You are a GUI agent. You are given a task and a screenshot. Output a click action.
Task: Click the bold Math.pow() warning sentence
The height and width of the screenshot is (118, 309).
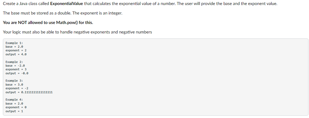click(x=48, y=23)
